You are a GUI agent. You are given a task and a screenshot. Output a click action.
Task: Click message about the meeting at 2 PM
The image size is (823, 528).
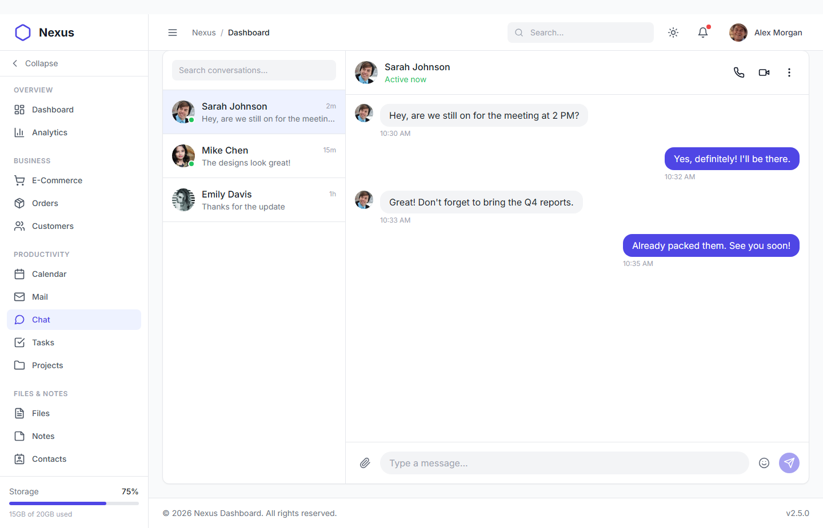point(484,115)
